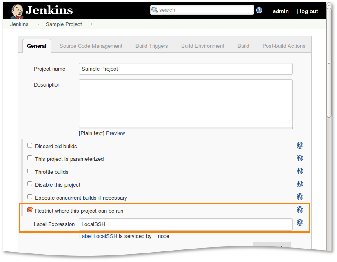This screenshot has height=262, width=337.
Task: Open help icon for Throttle builds
Action: click(300, 171)
